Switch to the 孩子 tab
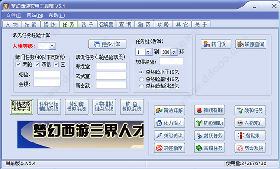 coord(88,24)
